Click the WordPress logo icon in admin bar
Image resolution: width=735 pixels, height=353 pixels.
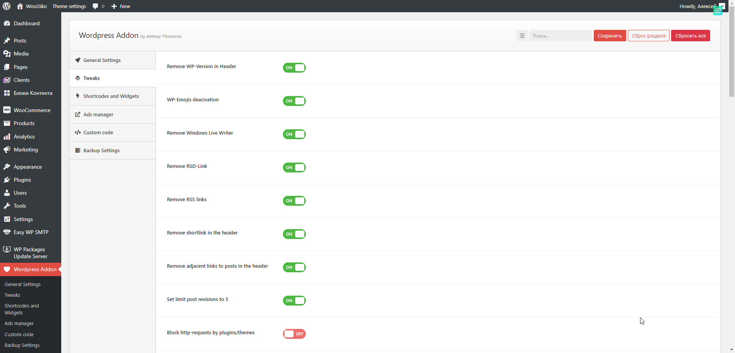7,6
